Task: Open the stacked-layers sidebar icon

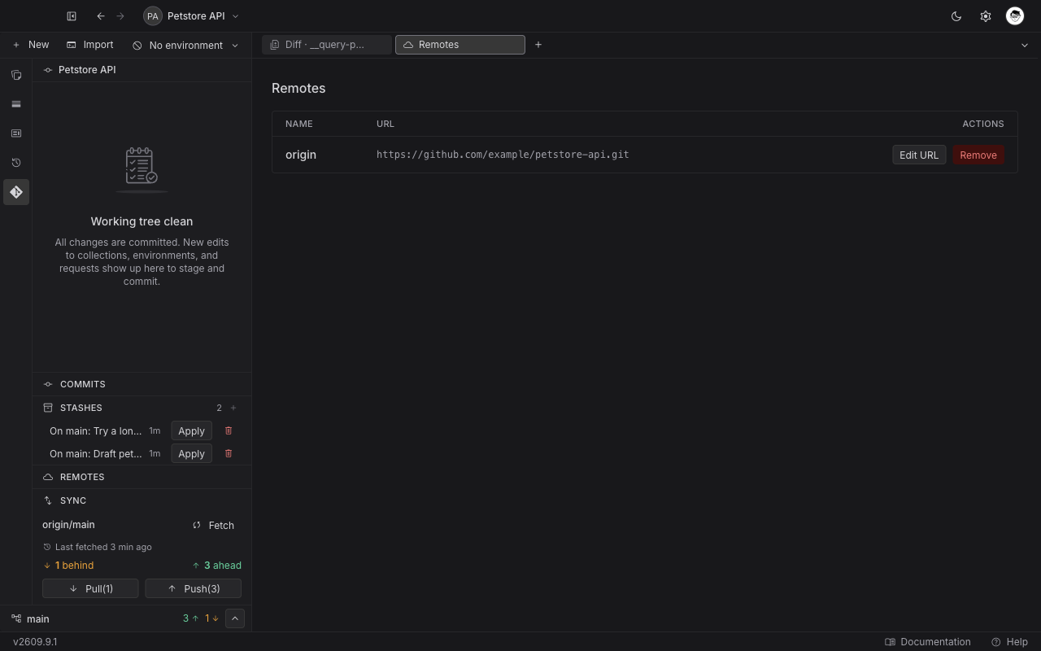Action: pyautogui.click(x=16, y=104)
